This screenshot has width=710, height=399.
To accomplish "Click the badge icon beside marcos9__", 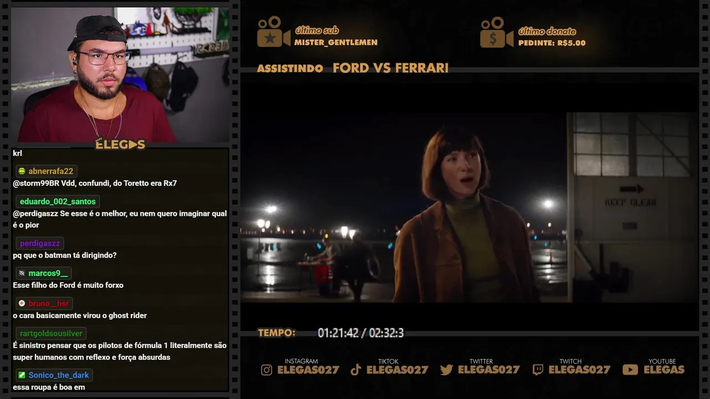I will tap(22, 273).
